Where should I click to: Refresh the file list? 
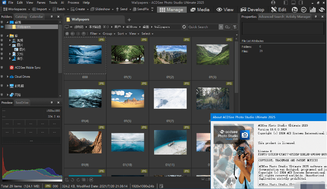[184, 27]
